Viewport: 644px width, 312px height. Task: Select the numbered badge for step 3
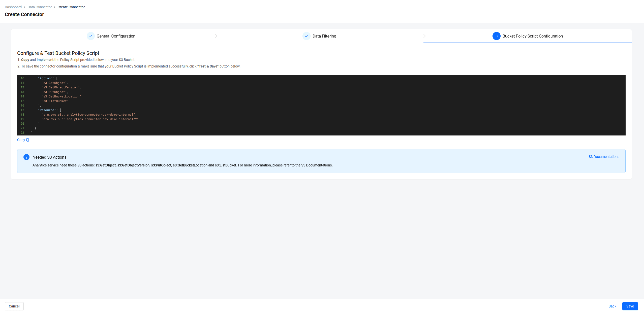point(496,36)
